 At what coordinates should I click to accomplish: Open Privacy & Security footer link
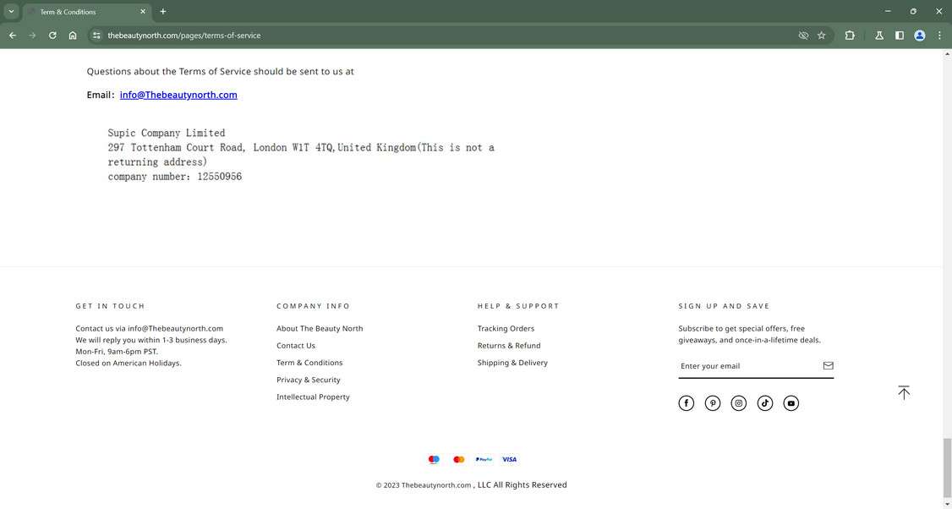pos(308,380)
